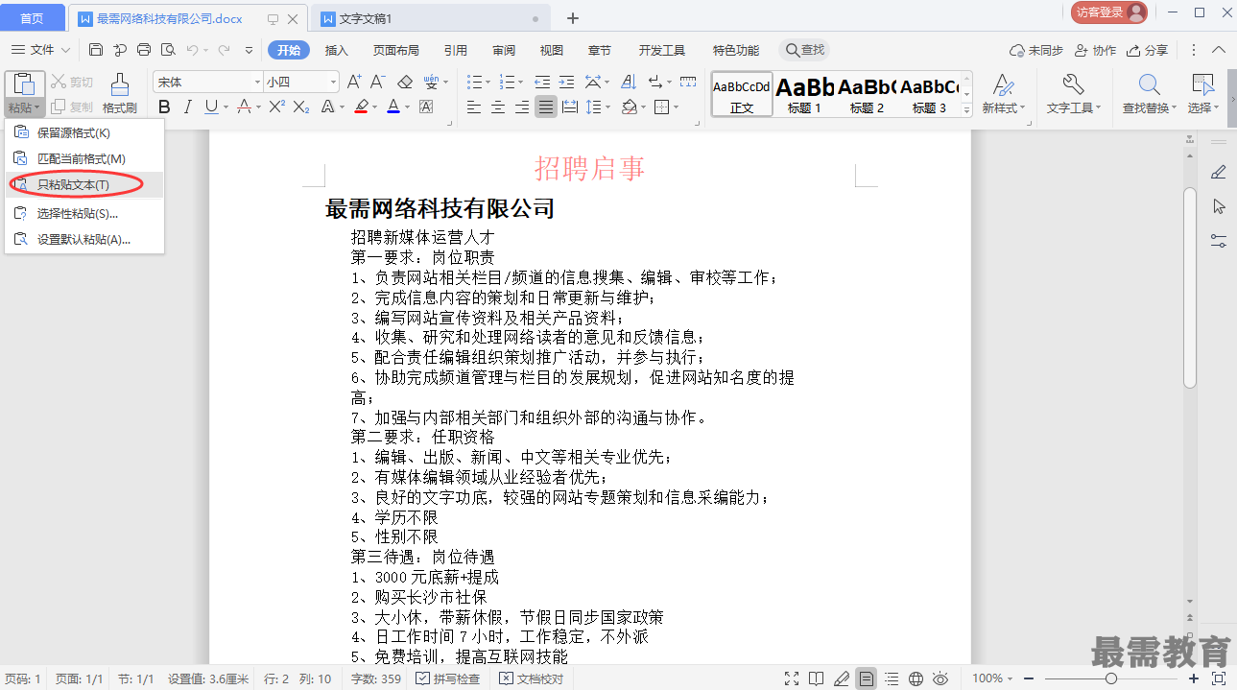1237x690 pixels.
Task: Center align text
Action: point(498,107)
